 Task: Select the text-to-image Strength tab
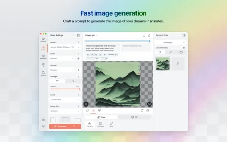coord(57,81)
